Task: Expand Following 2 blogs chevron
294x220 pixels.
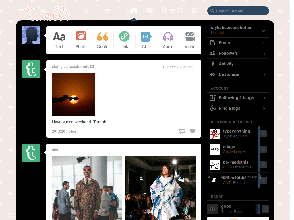Action: pyautogui.click(x=264, y=98)
